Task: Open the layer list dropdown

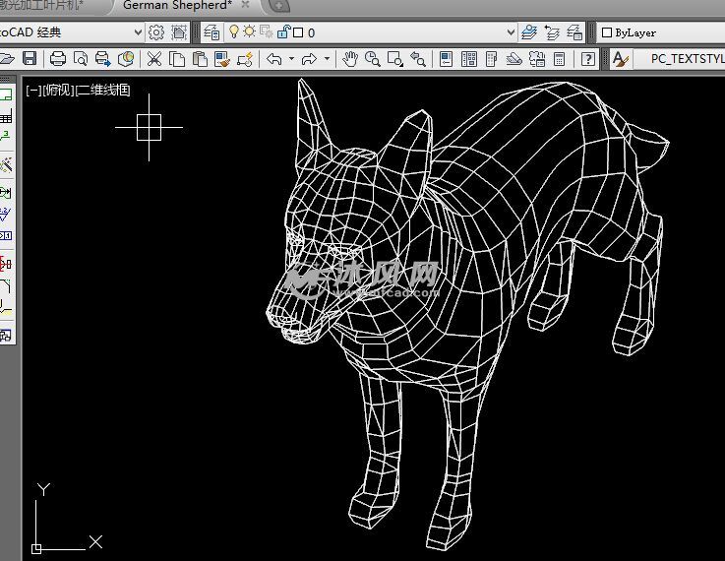Action: [x=510, y=32]
